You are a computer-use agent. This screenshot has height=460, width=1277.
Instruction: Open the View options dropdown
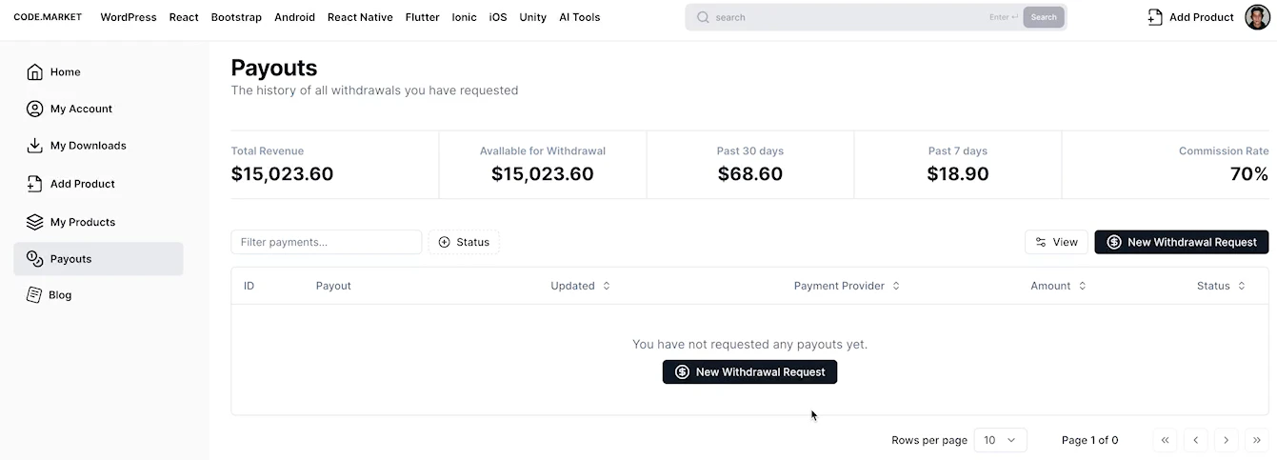(x=1056, y=242)
